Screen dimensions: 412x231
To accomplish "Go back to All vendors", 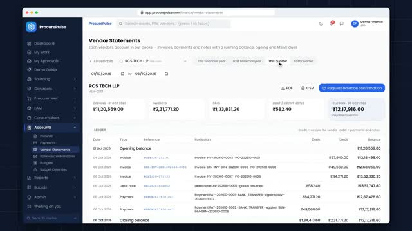I will pyautogui.click(x=101, y=61).
